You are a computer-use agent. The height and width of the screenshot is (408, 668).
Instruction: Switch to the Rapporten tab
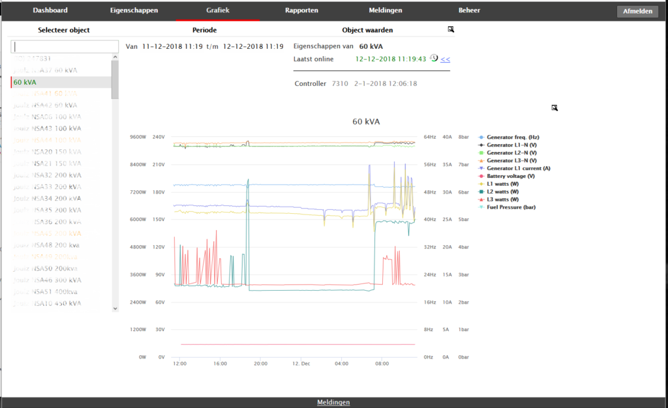click(x=301, y=10)
